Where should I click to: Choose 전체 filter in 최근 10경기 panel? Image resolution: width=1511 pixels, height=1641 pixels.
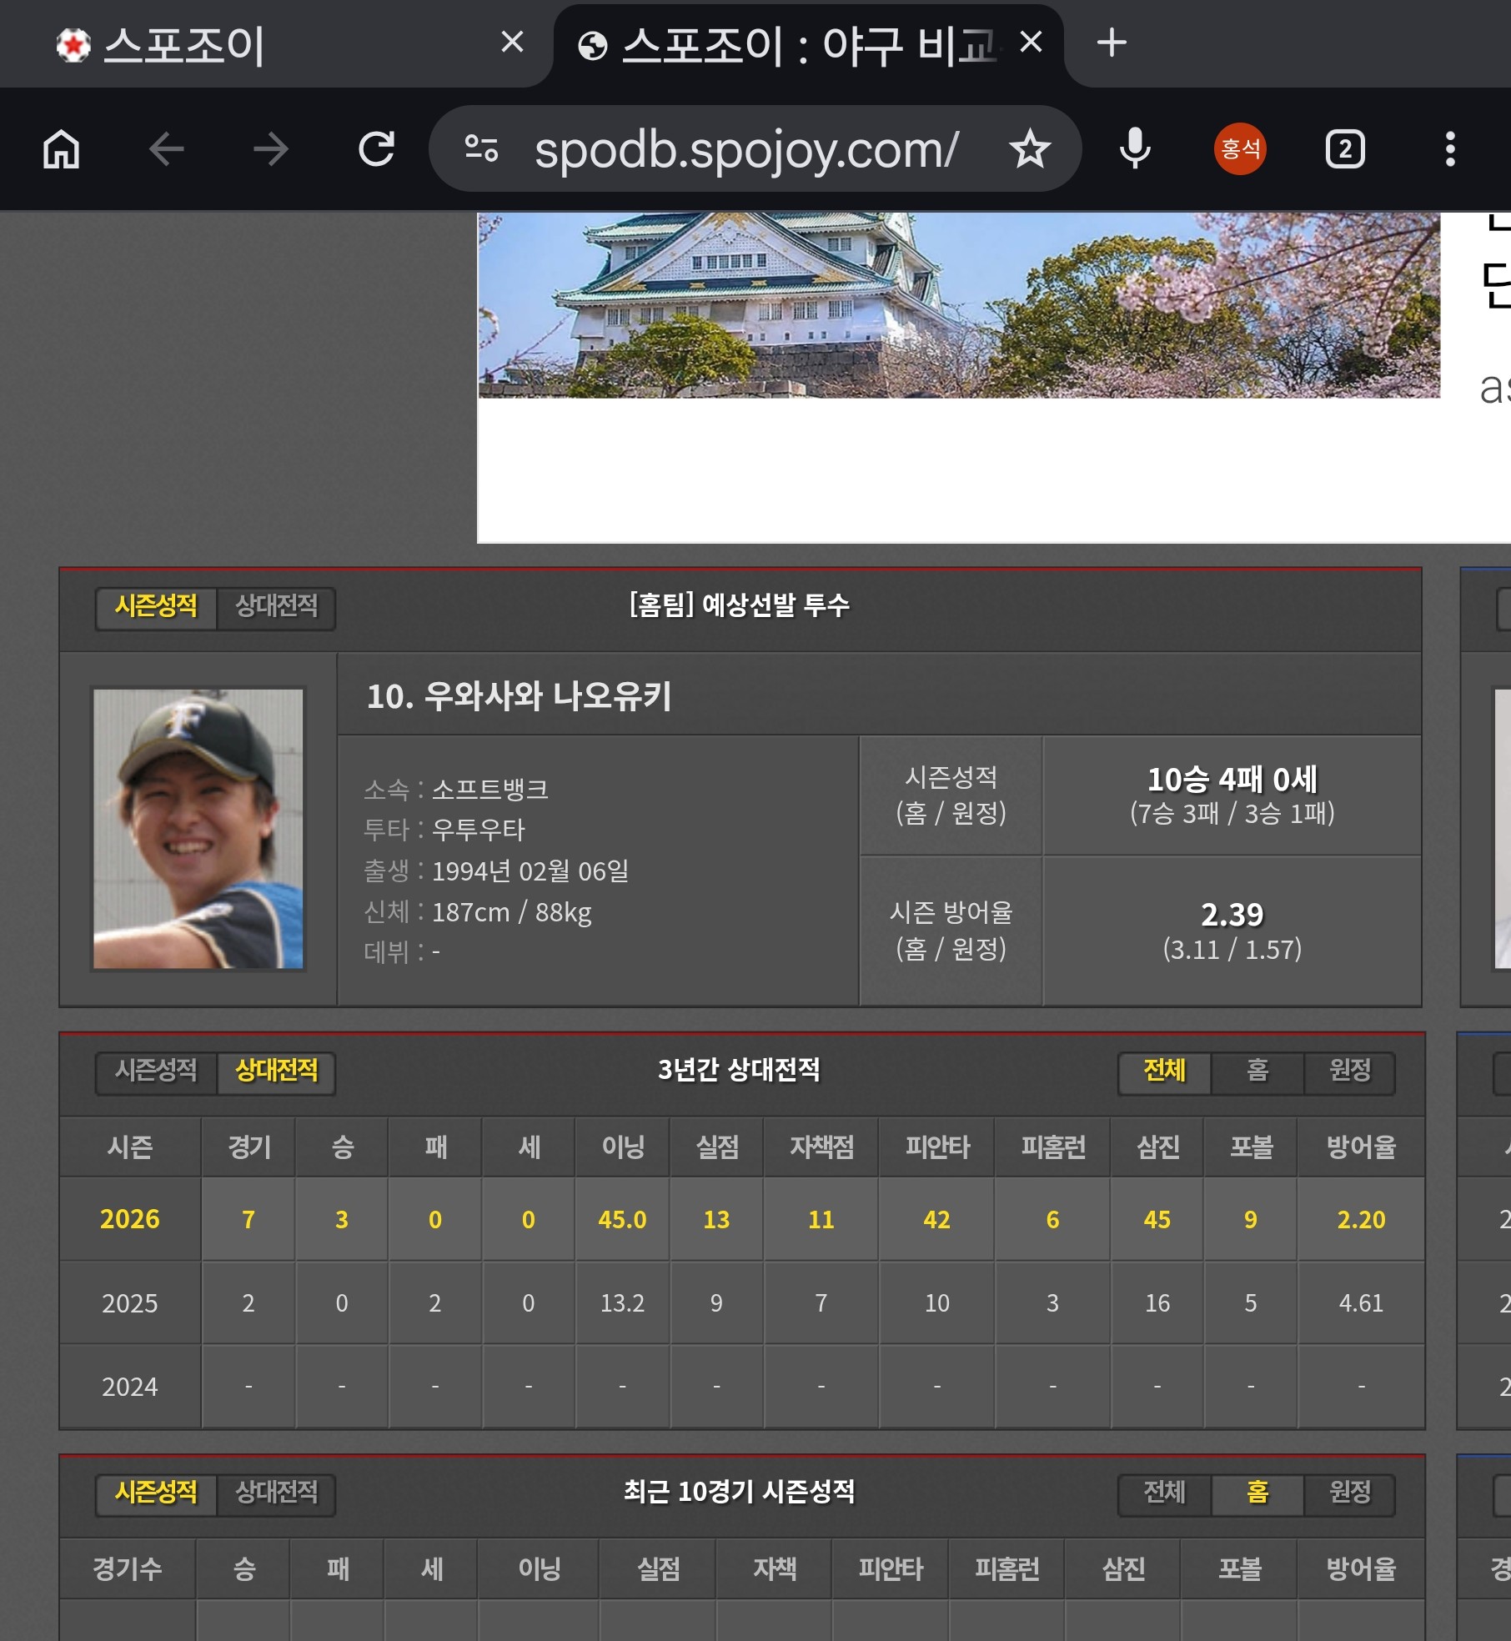pos(1164,1493)
